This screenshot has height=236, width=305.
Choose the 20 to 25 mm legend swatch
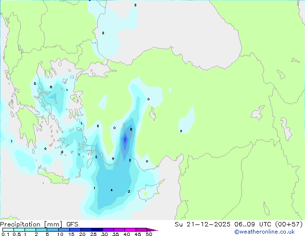86,230
